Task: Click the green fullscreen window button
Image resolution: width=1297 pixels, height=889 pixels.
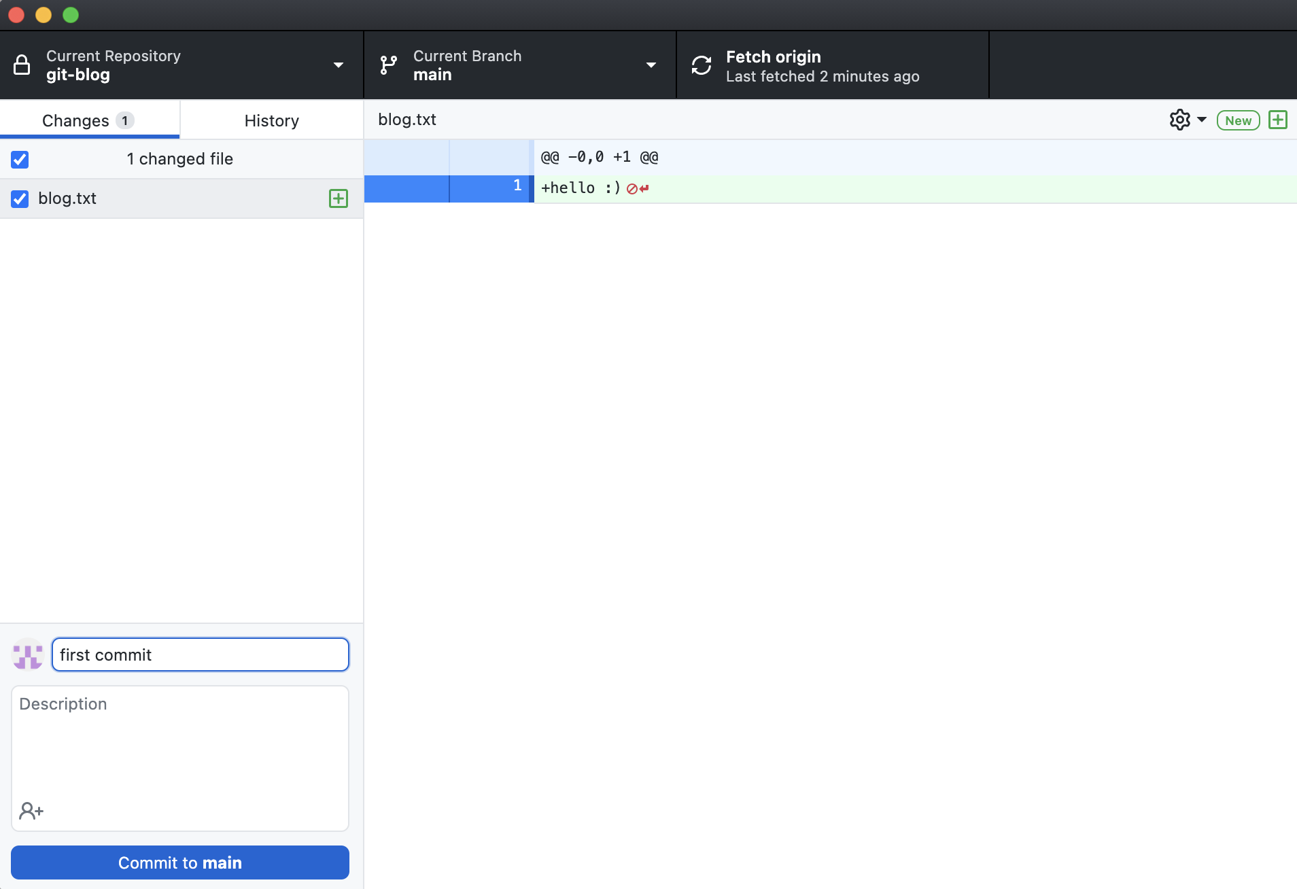Action: click(71, 15)
